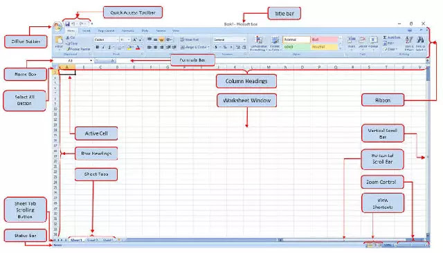
Task: Switch to the Home ribbon tab
Action: (71, 30)
